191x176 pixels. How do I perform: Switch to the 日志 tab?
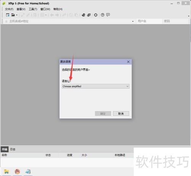click(13, 149)
